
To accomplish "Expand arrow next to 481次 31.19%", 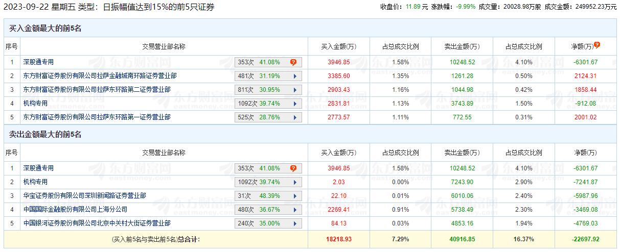I will tap(295, 76).
